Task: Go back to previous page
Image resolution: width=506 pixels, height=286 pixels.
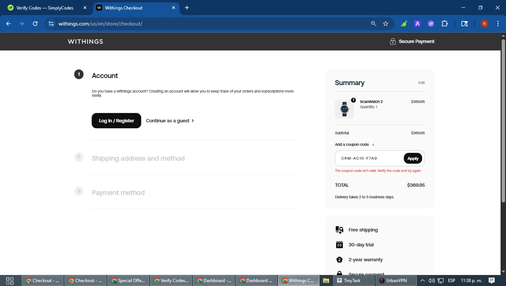Action: pyautogui.click(x=8, y=24)
